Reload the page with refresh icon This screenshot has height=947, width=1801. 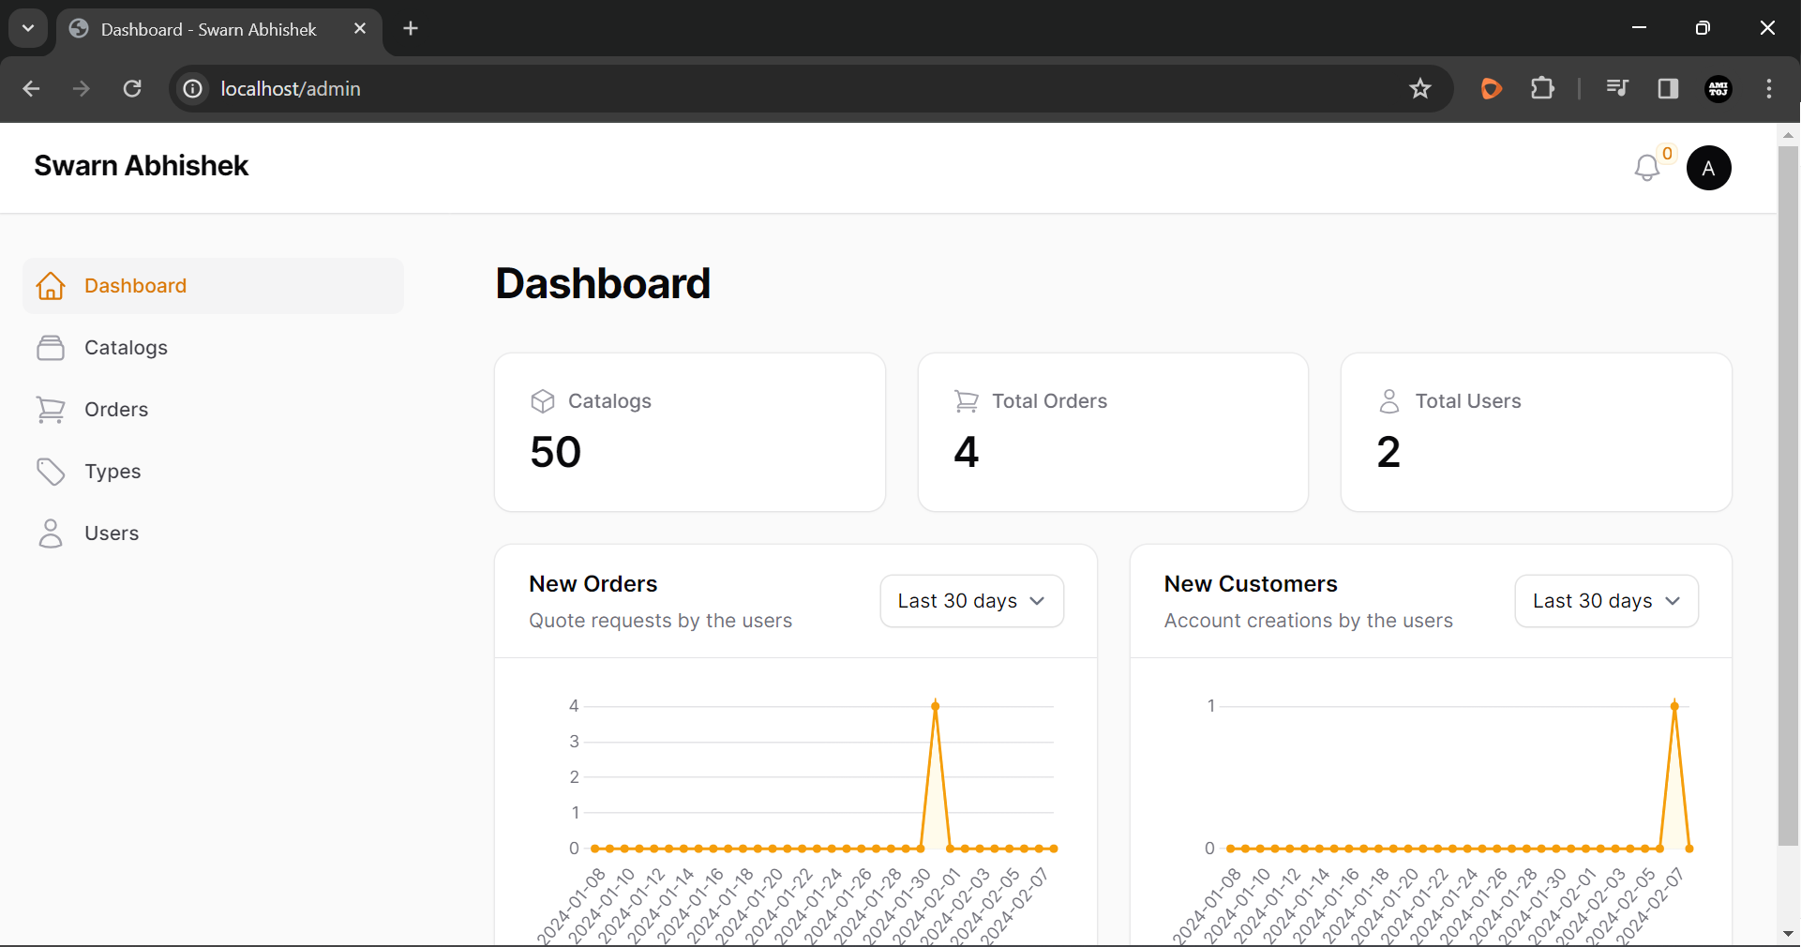[x=132, y=88]
